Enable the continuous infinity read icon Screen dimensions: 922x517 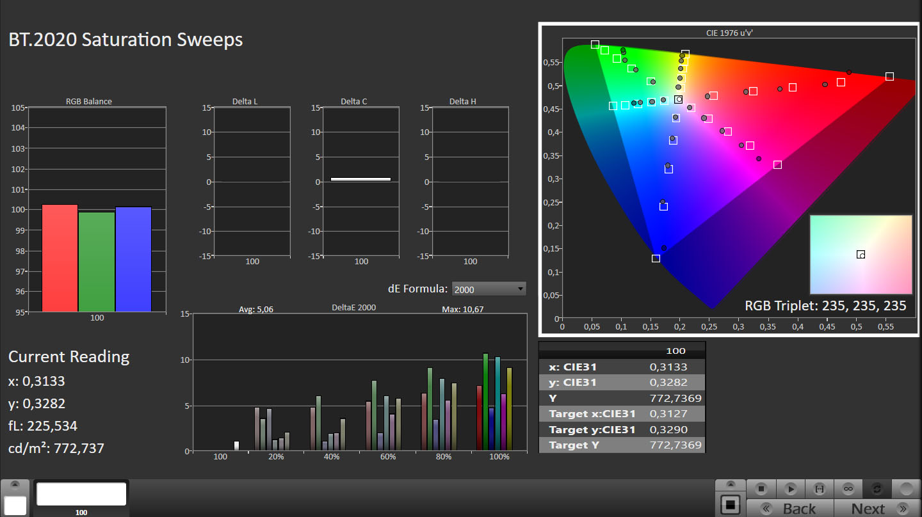[x=848, y=489]
